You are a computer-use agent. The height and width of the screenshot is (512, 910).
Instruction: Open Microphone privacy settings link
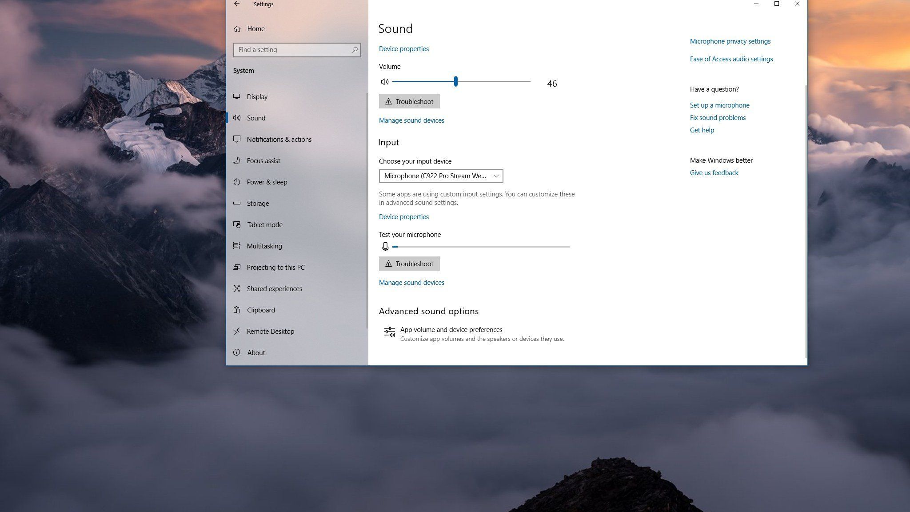tap(730, 41)
